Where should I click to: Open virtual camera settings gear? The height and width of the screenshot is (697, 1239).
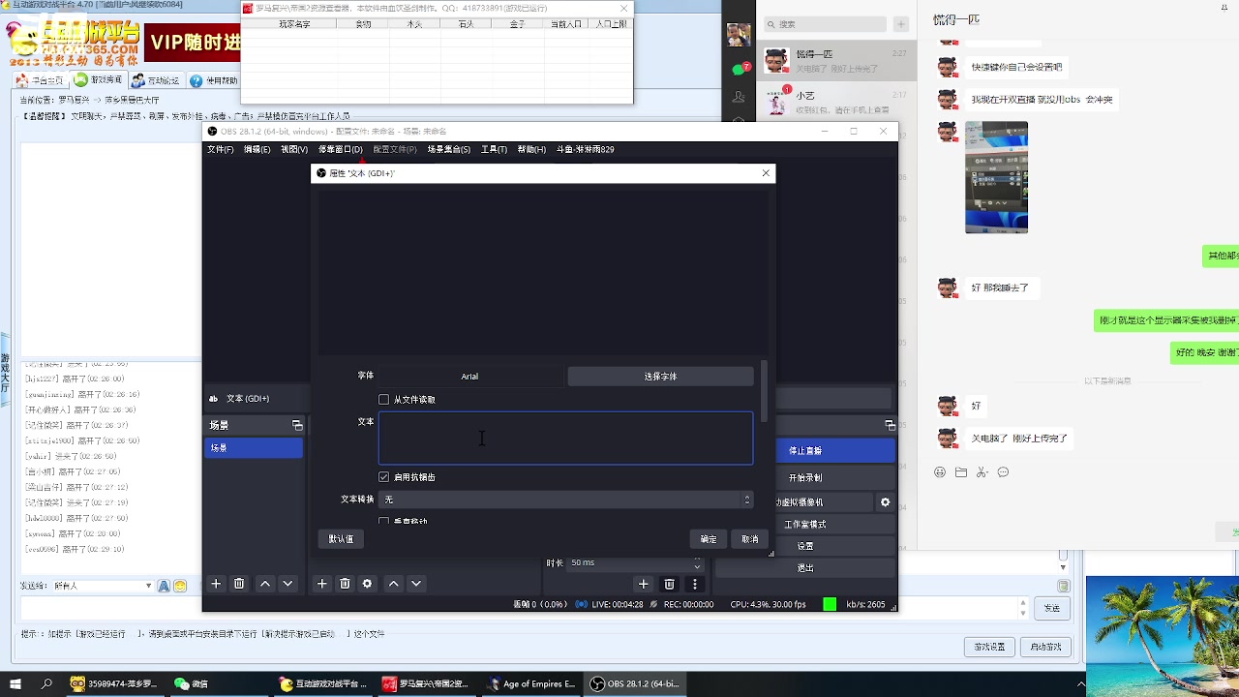point(885,502)
